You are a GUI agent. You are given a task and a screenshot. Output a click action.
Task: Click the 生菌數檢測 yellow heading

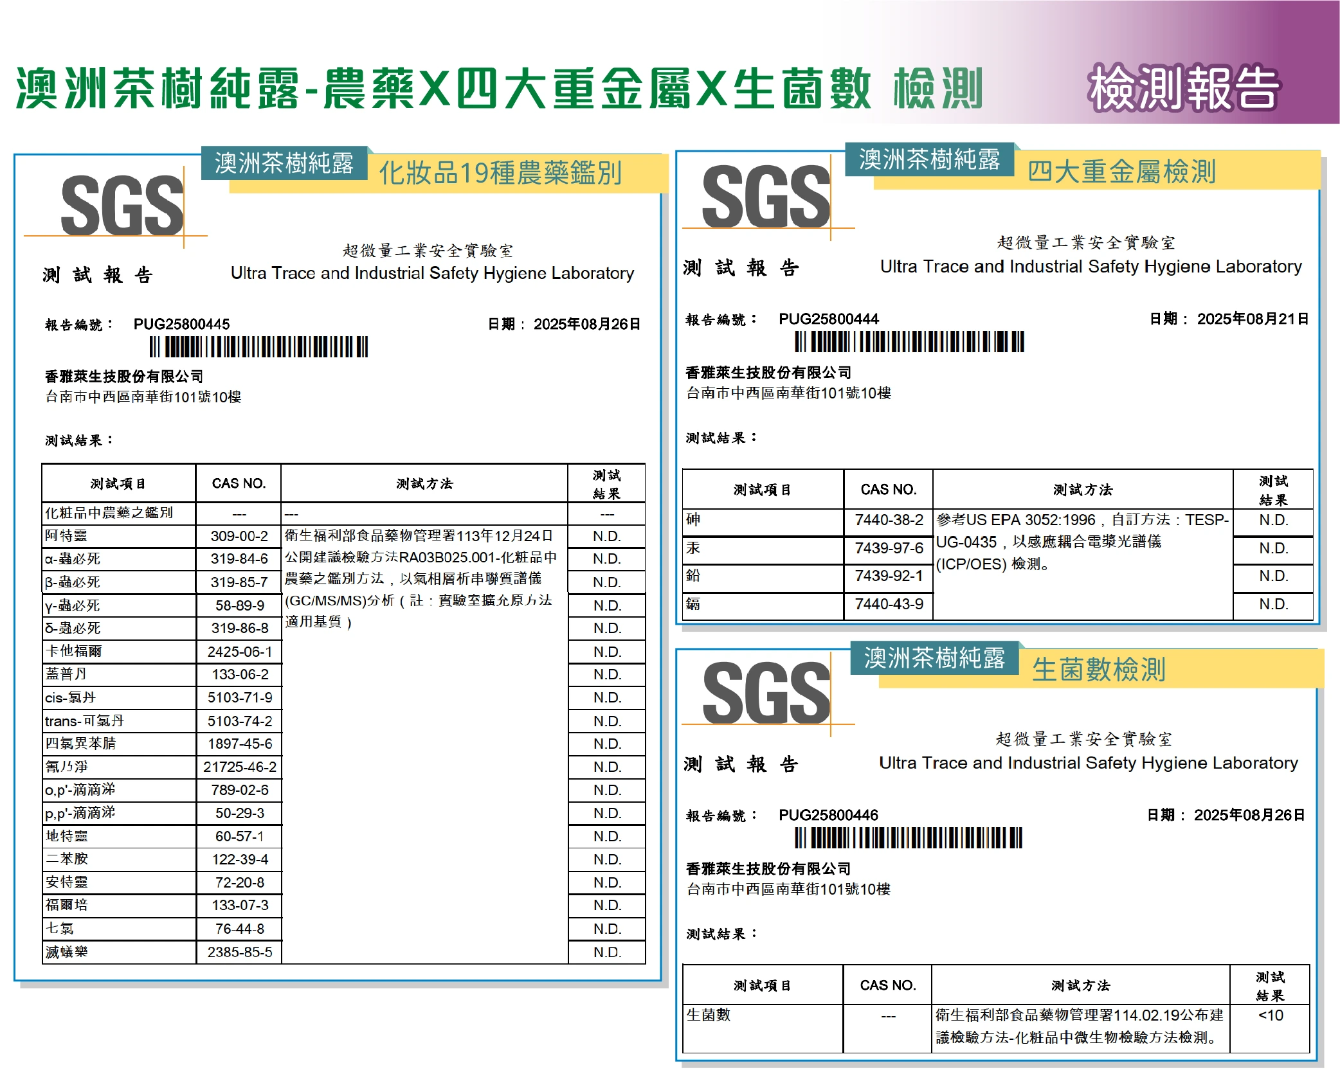1098,670
